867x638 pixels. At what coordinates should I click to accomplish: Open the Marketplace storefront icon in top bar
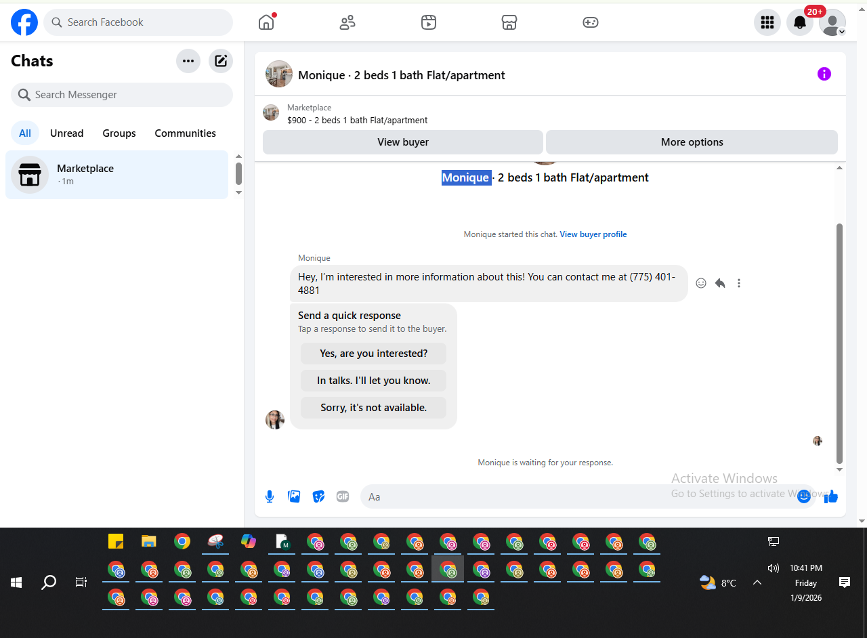(509, 22)
